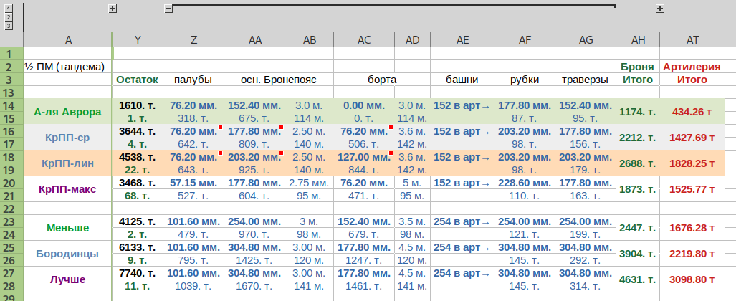The height and width of the screenshot is (301, 736).
Task: Select column AH header
Action: pos(638,40)
